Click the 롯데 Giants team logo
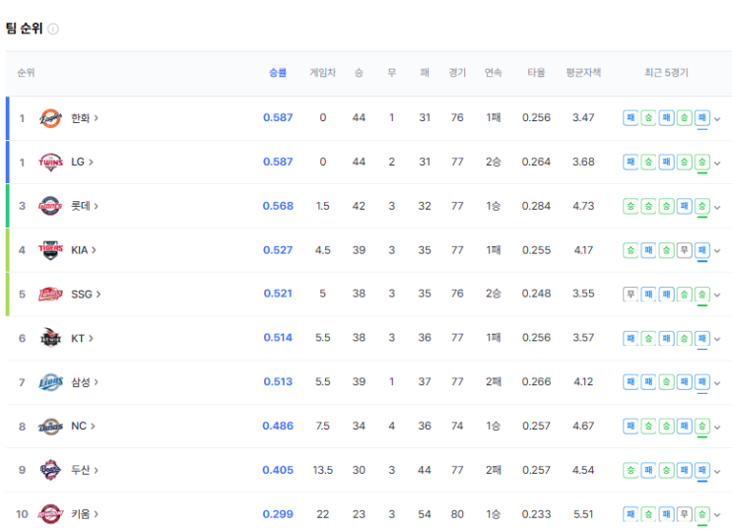The height and width of the screenshot is (532, 732). coord(50,206)
